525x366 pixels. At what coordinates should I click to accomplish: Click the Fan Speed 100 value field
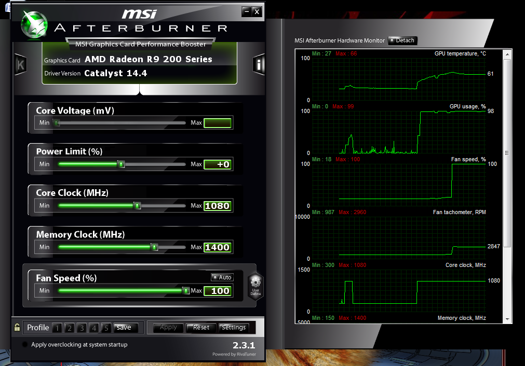[x=218, y=291]
